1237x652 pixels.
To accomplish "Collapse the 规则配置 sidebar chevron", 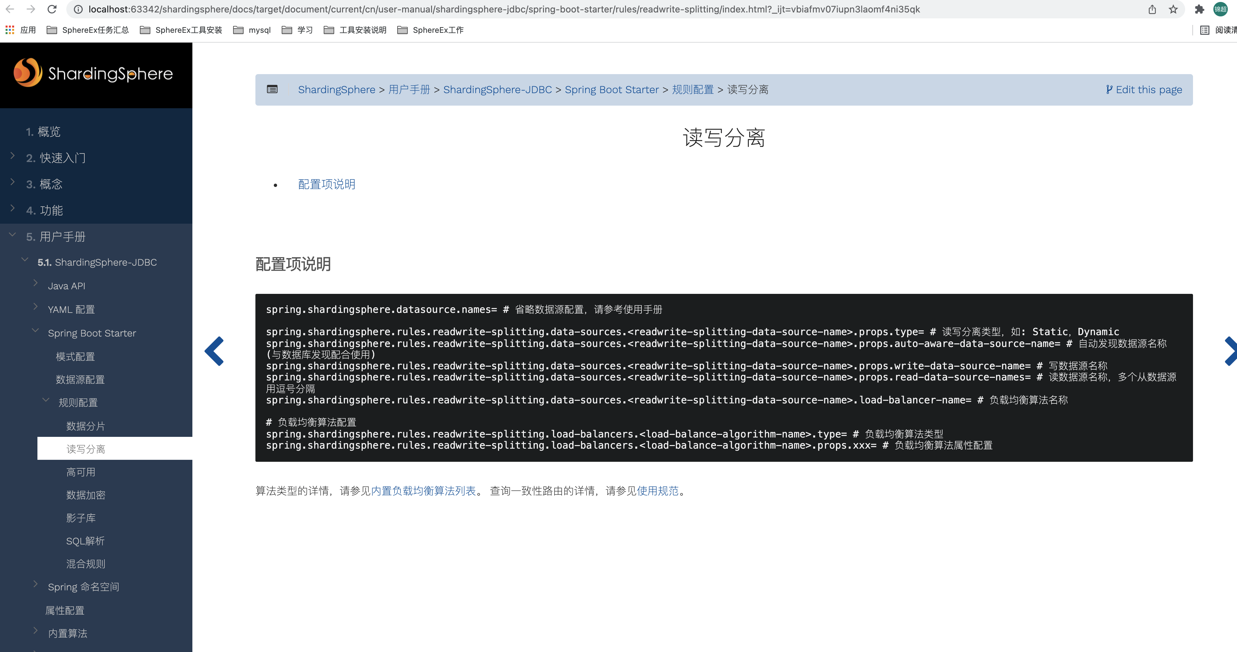I will pos(46,400).
